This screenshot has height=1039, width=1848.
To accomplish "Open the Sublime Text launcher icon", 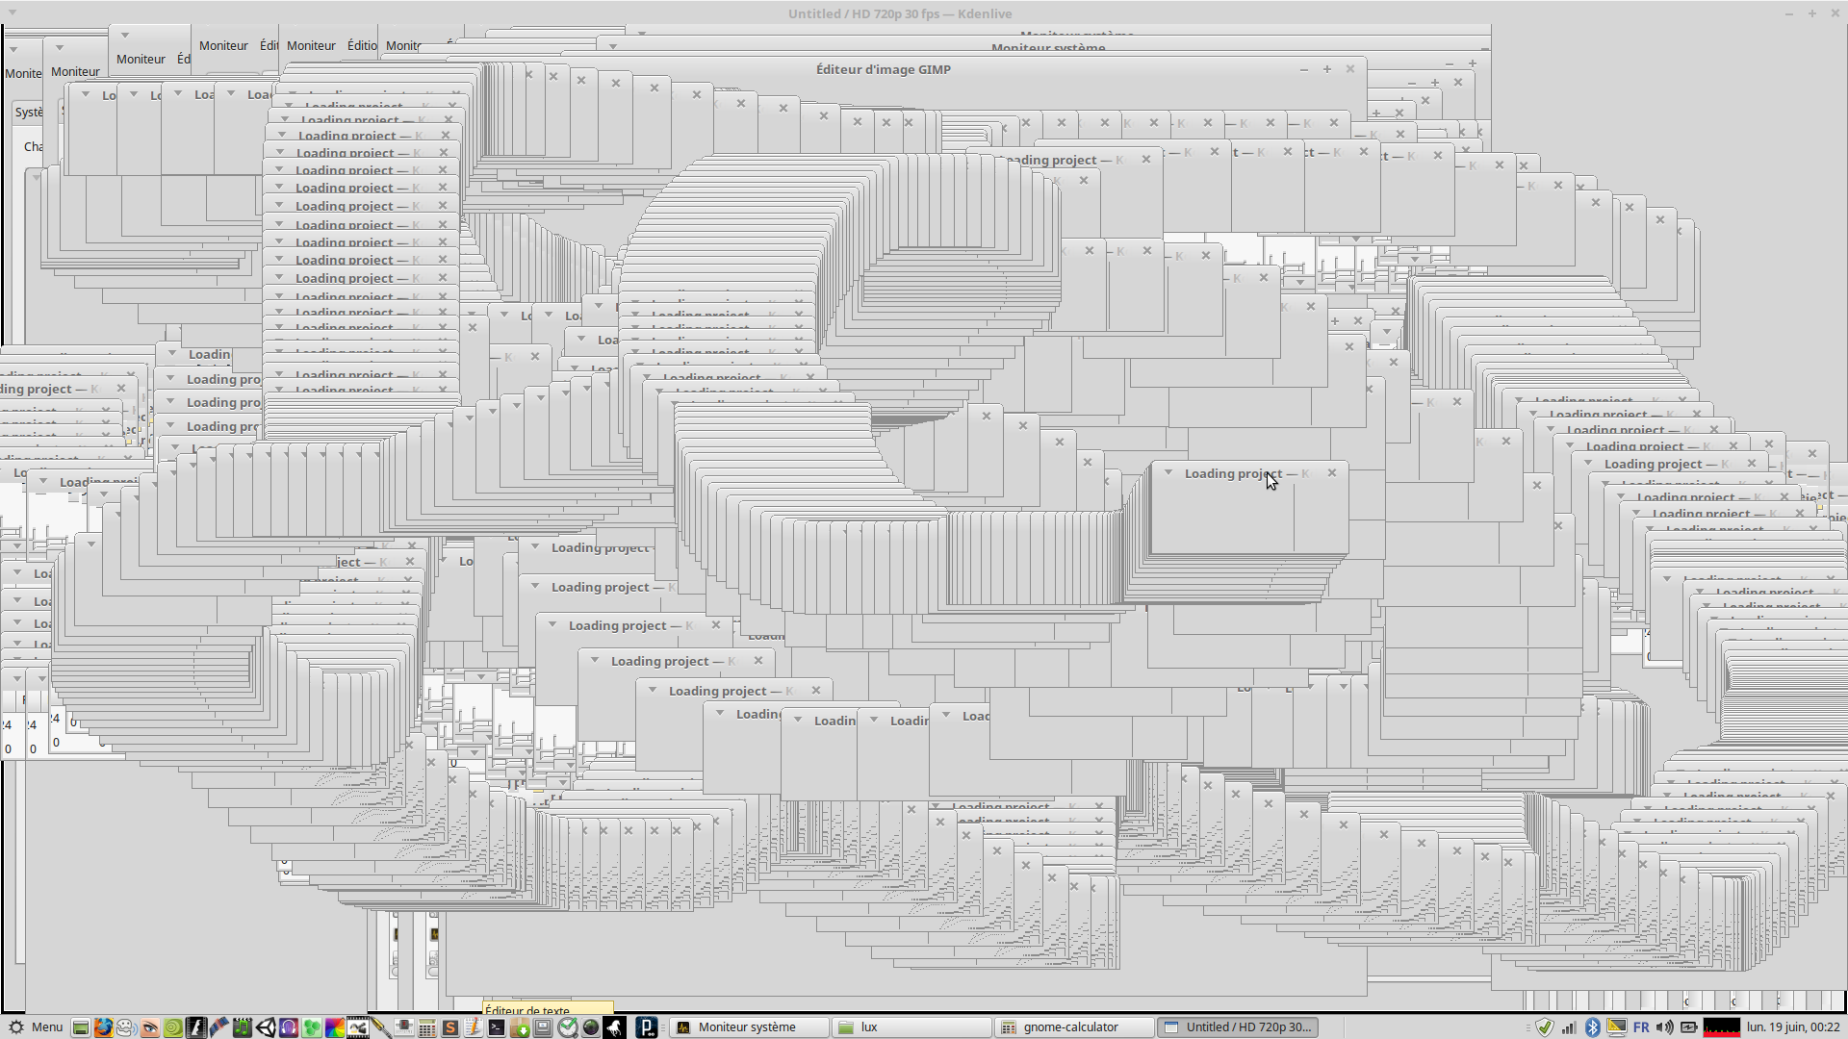I will tap(449, 1027).
